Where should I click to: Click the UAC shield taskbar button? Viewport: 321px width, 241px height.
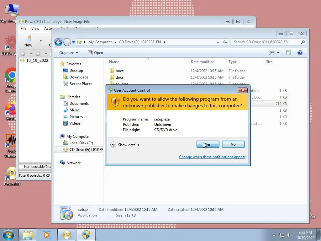[86, 235]
